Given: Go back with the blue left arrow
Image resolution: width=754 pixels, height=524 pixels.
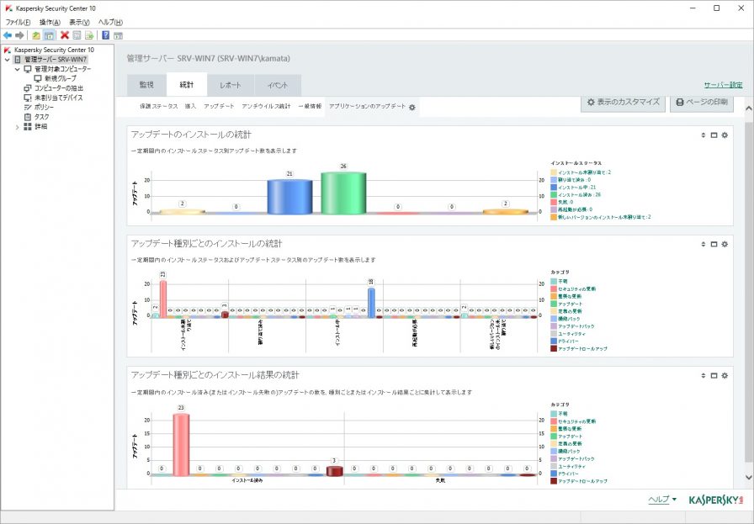Looking at the screenshot, I should (x=8, y=35).
